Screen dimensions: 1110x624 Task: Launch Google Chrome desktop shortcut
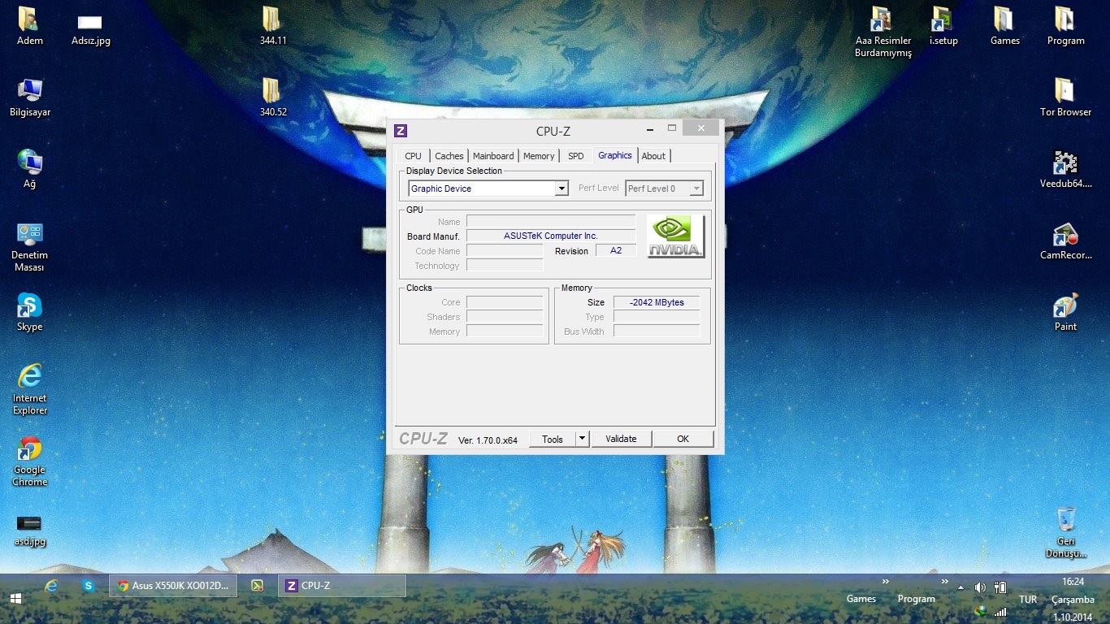[30, 461]
